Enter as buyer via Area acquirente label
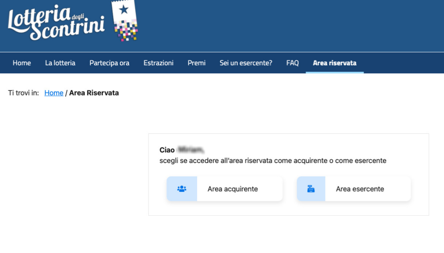The image size is (444, 253). coord(232,189)
